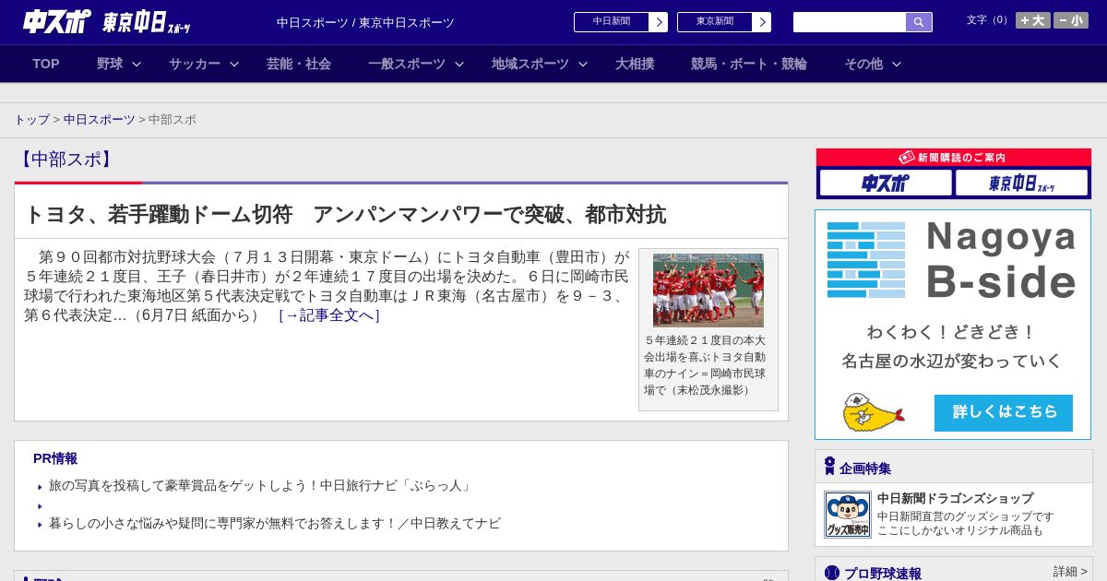Viewport: 1107px width, 581px height.
Task: Expand chevron beside 地域スポーツ
Action: (583, 64)
